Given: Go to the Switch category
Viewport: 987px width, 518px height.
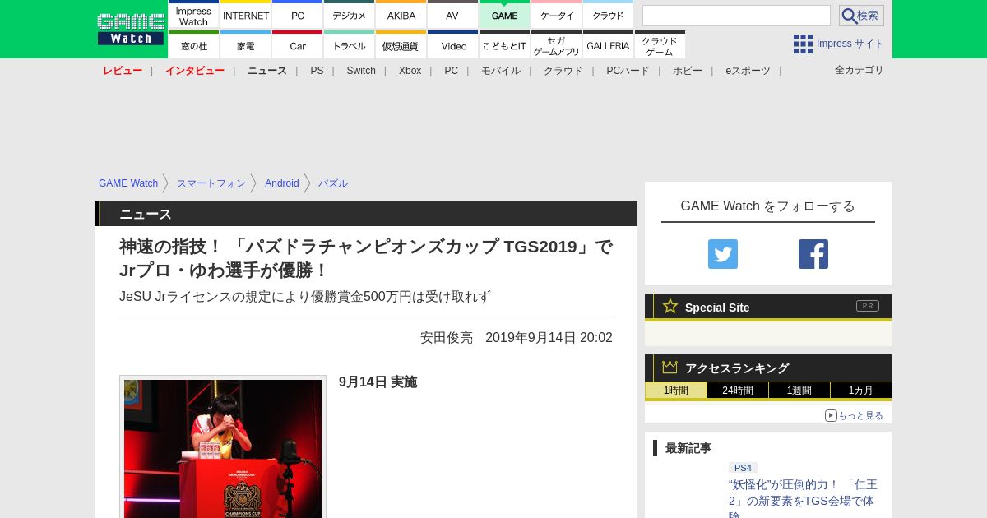Looking at the screenshot, I should pos(361,71).
